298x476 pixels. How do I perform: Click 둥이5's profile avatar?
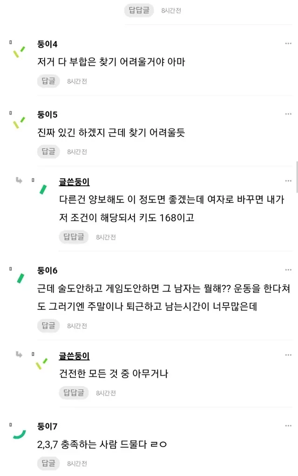point(19,122)
